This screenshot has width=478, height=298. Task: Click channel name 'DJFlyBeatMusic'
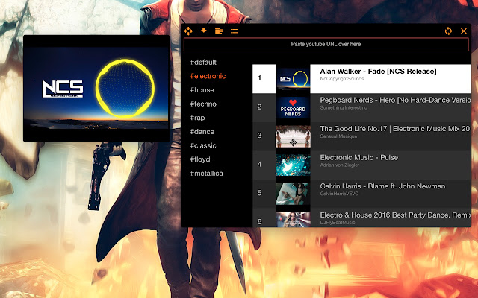click(x=338, y=223)
